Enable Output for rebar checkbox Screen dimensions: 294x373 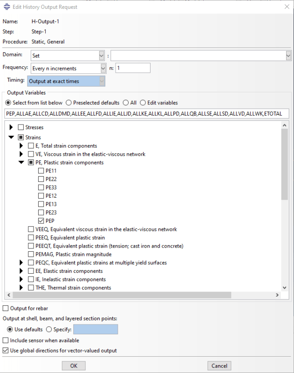[x=6, y=308]
